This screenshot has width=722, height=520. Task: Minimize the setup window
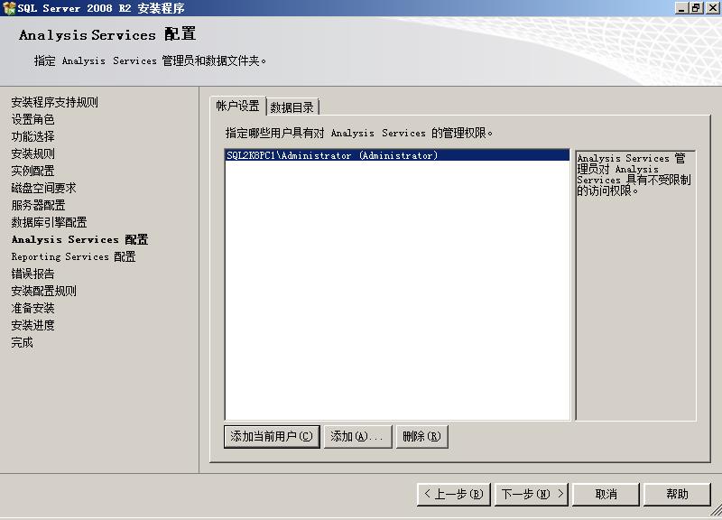pyautogui.click(x=681, y=8)
